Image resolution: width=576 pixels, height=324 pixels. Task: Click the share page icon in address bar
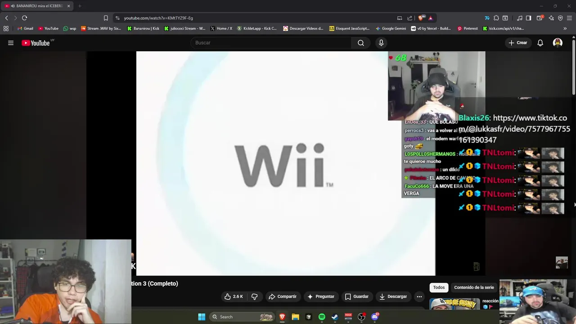point(409,18)
